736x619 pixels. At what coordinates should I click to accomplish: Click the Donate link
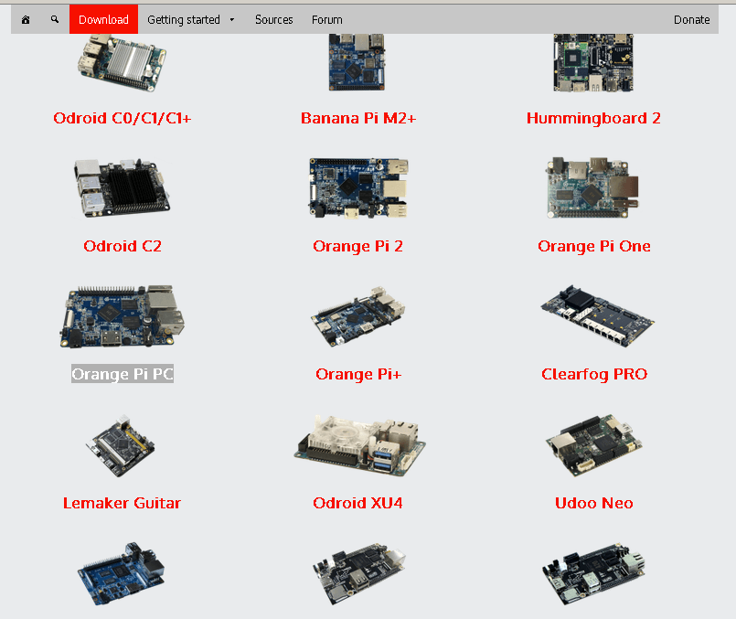click(691, 20)
